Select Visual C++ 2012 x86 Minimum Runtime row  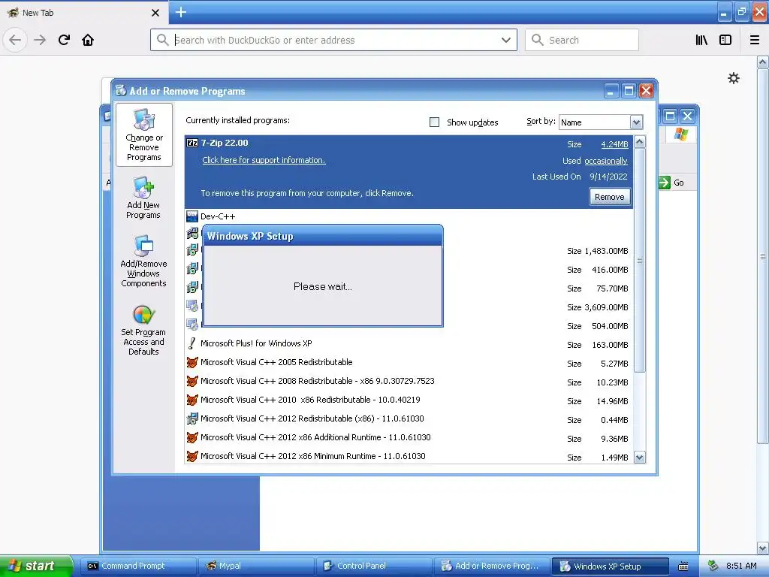(409, 456)
